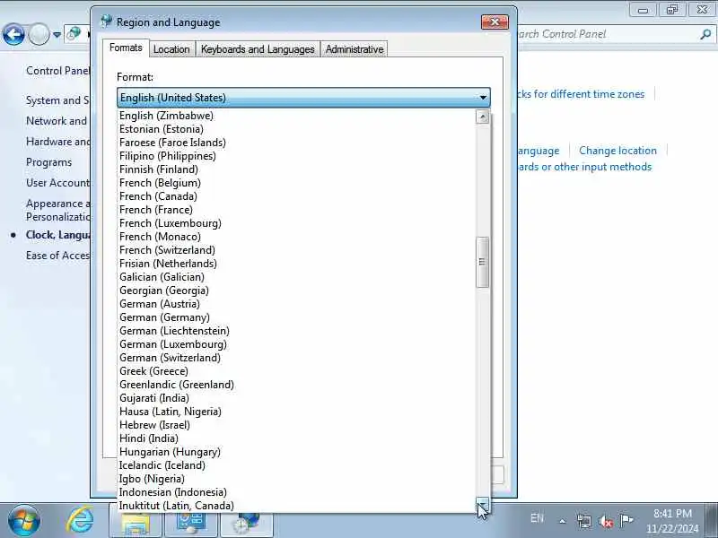Switch to the Formats tab
Screen dimensions: 718x538
(126, 48)
